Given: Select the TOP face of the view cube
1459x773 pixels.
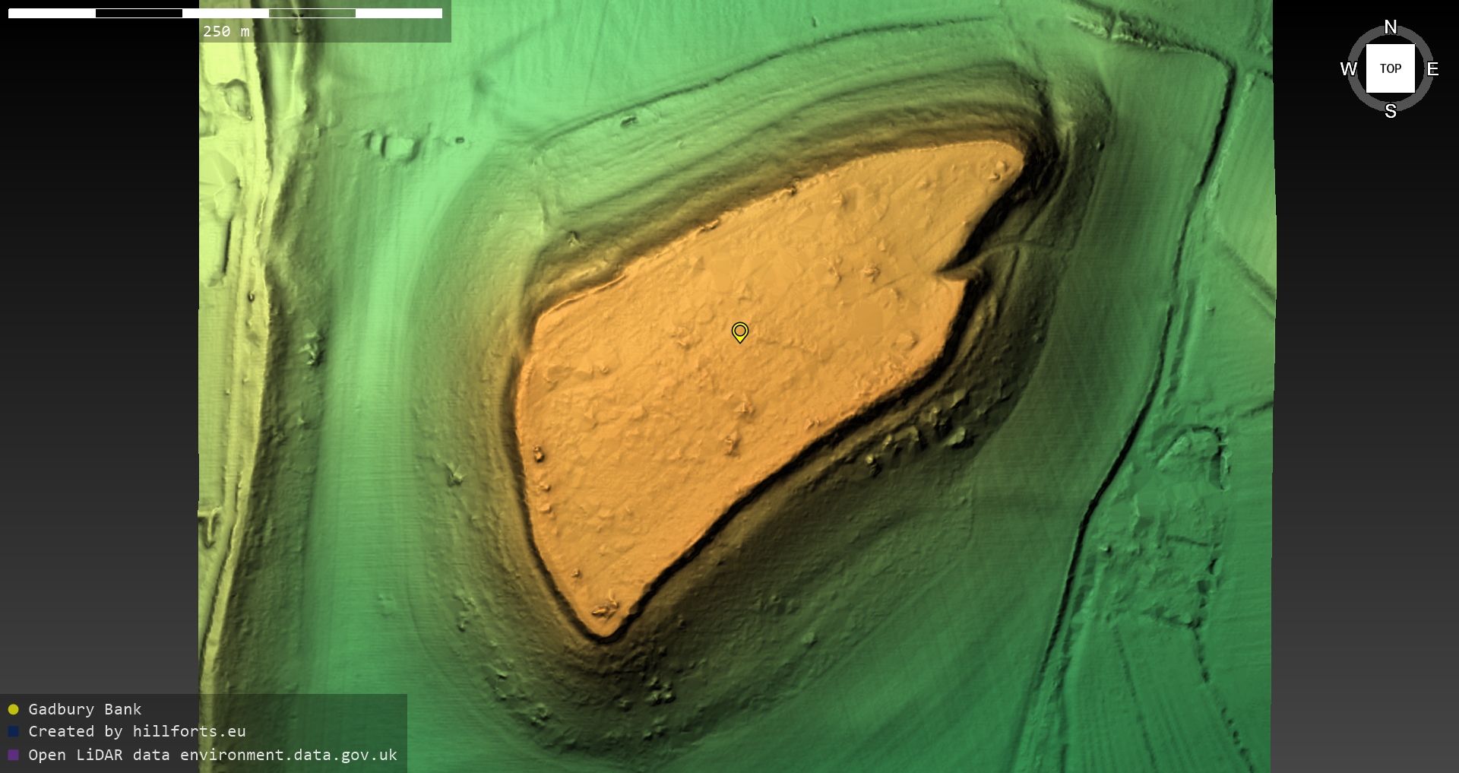Looking at the screenshot, I should 1390,68.
